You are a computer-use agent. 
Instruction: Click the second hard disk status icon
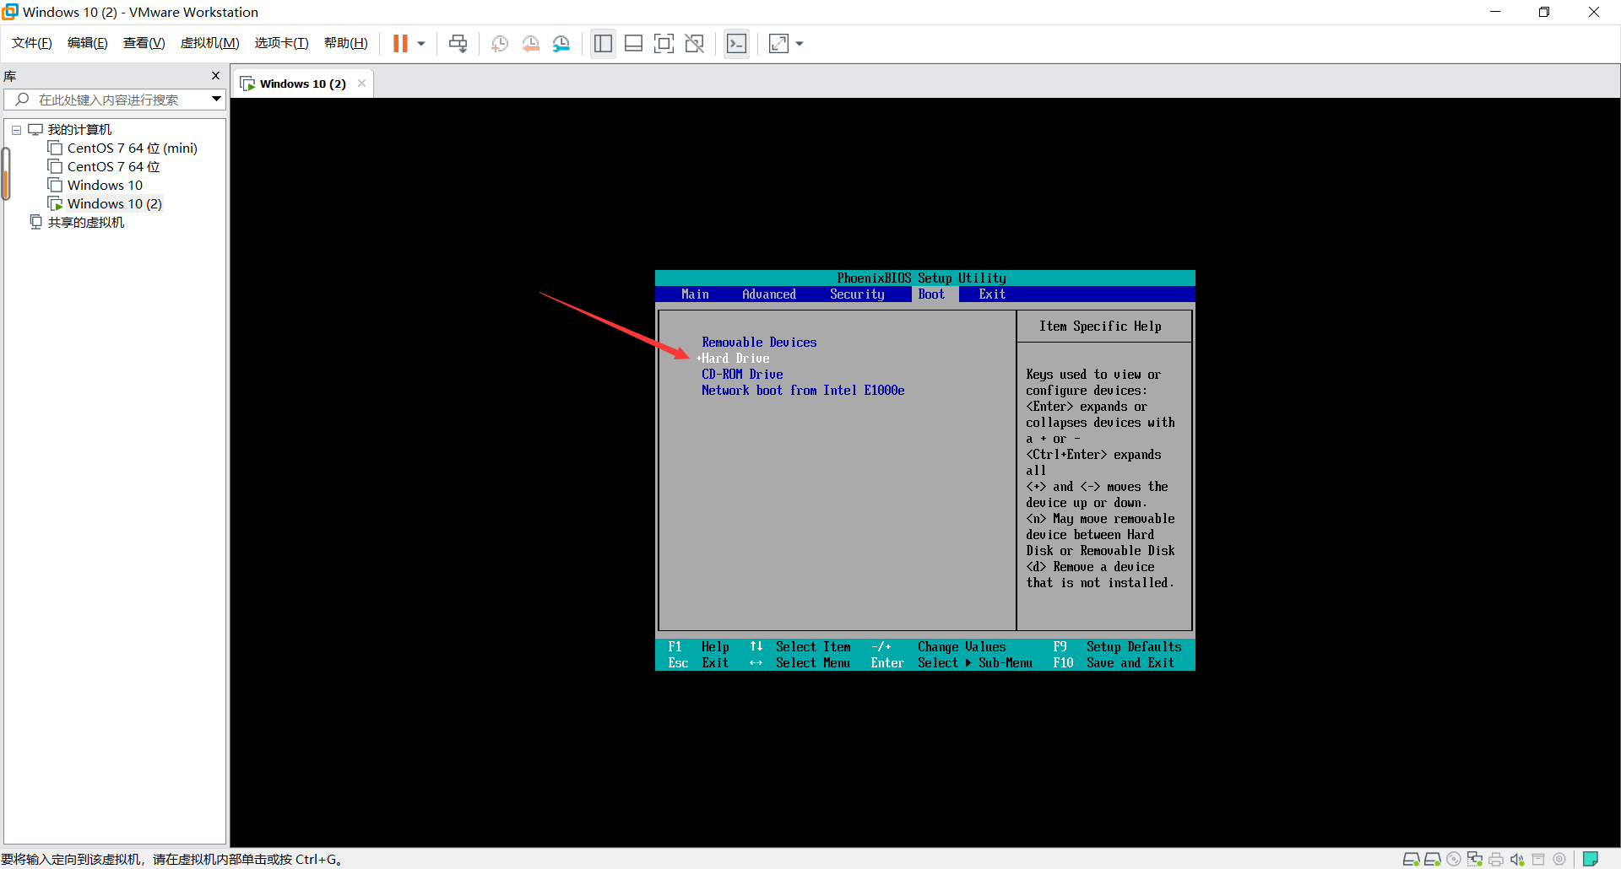pyautogui.click(x=1432, y=859)
